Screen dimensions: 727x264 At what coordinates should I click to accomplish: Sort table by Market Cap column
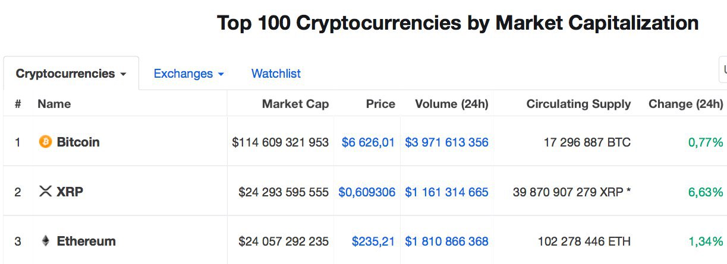click(295, 104)
